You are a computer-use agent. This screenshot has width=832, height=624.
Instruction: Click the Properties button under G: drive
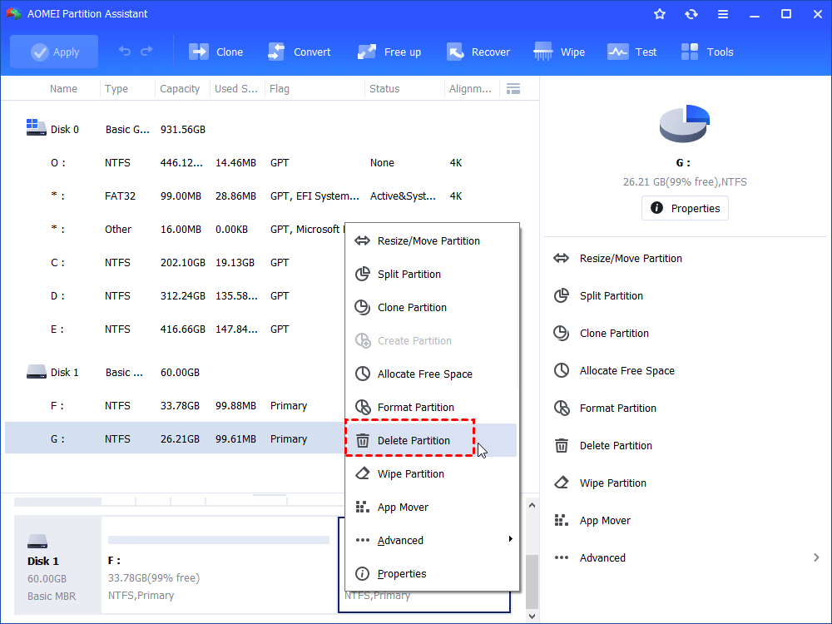[685, 208]
